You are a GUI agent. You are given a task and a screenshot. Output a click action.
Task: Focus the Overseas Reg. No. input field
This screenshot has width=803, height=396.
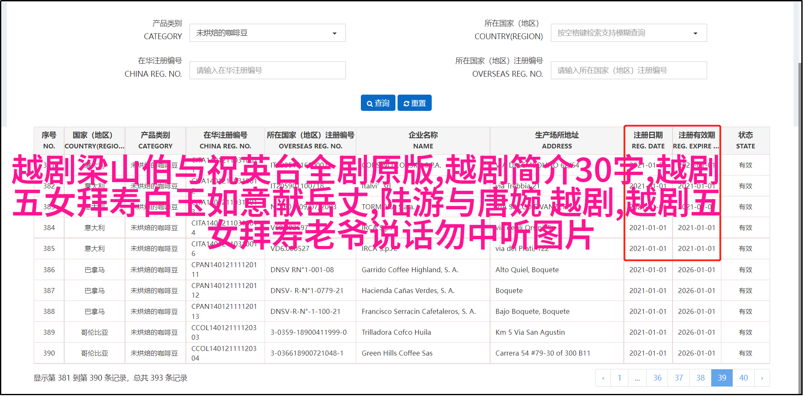tap(628, 70)
